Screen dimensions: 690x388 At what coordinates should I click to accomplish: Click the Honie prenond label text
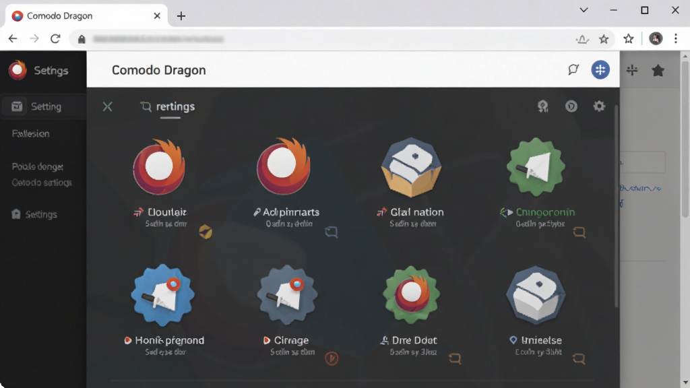(169, 340)
